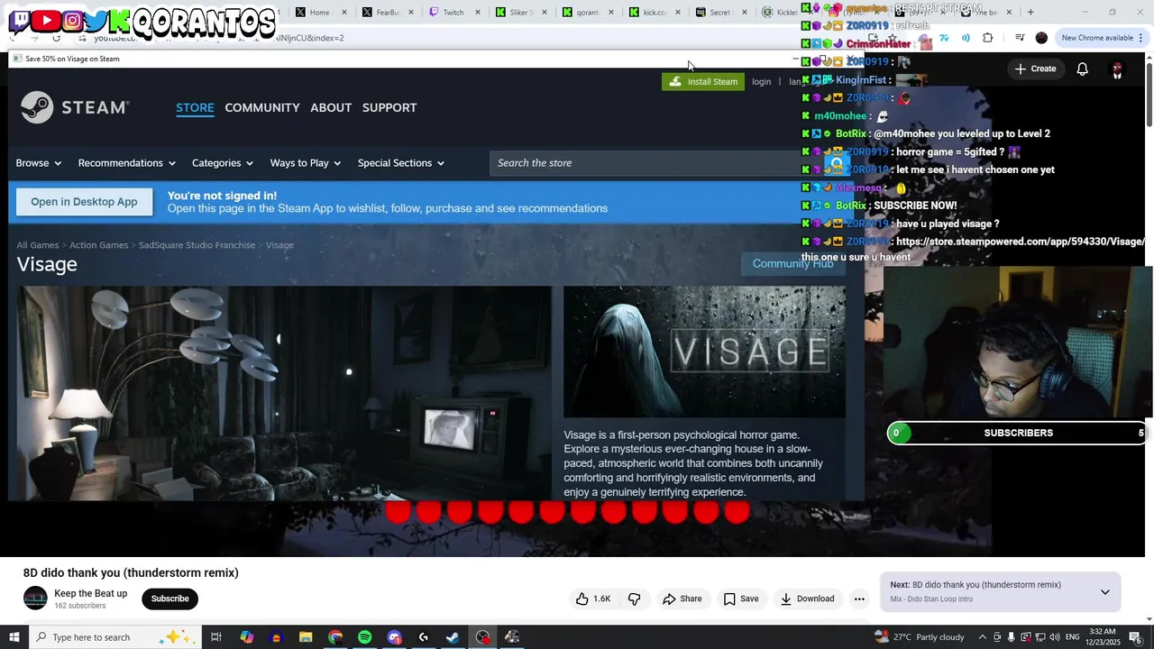Expand the Special Sections dropdown
Screen dimensions: 1154x649
tap(401, 163)
